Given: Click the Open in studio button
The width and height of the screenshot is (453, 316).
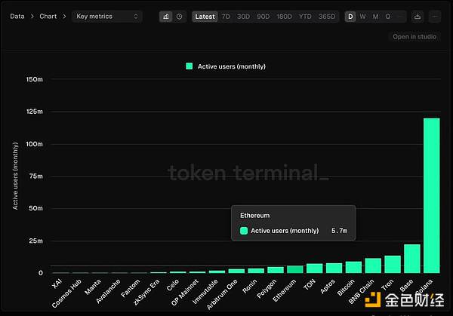Looking at the screenshot, I should [414, 36].
